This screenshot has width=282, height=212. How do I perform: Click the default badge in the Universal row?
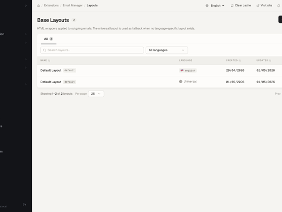[69, 82]
